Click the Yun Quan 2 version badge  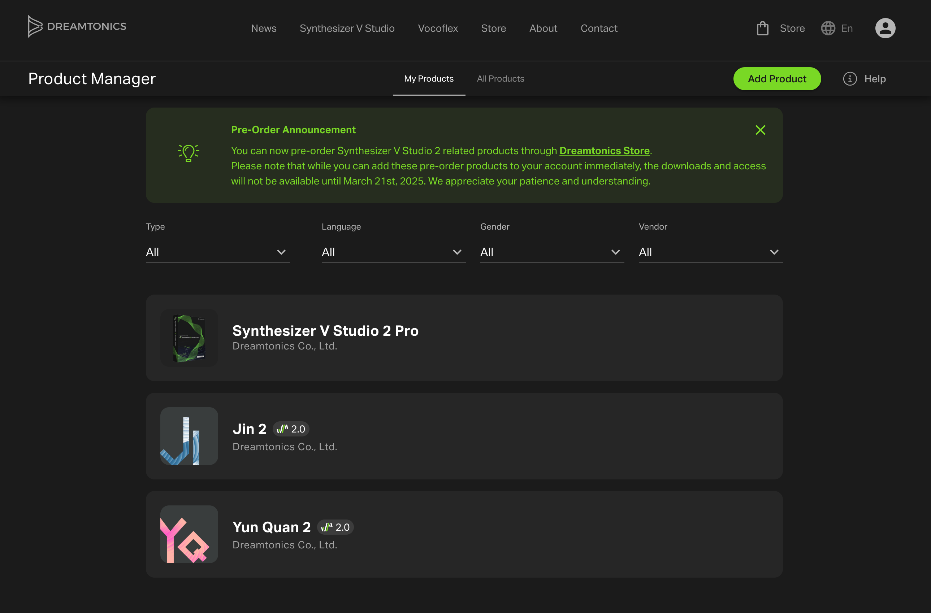[335, 527]
